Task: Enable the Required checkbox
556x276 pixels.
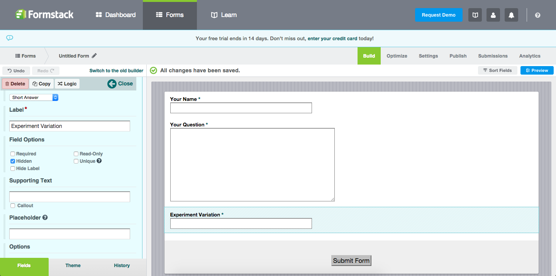Action: 13,154
